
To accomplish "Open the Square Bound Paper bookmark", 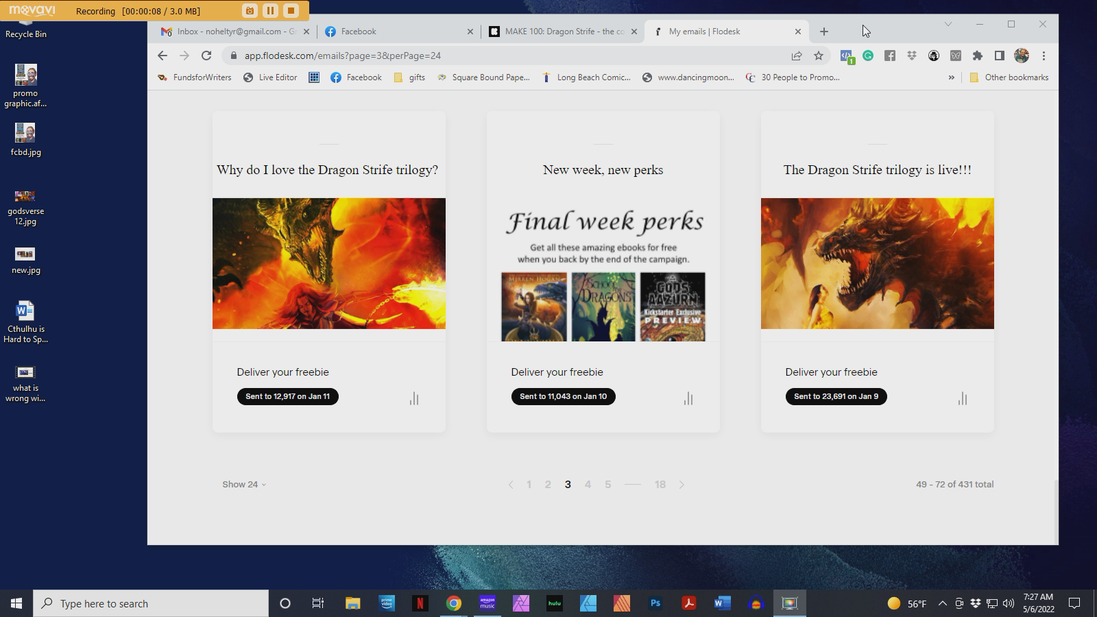I will [483, 77].
